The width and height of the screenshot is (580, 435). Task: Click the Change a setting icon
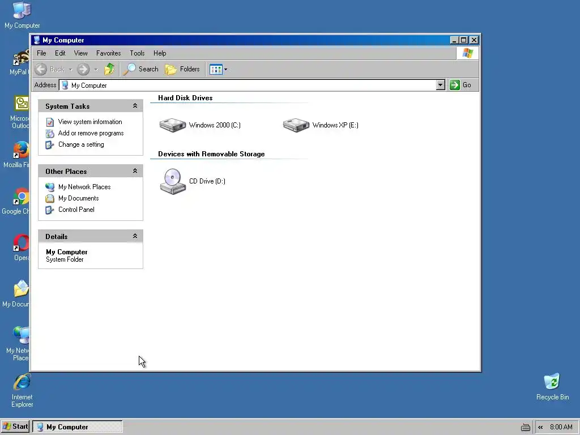pyautogui.click(x=50, y=145)
